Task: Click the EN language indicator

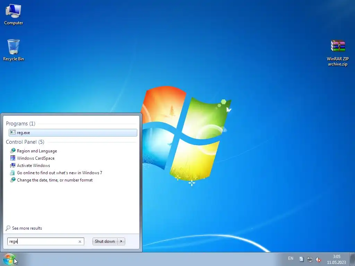Action: [291, 258]
